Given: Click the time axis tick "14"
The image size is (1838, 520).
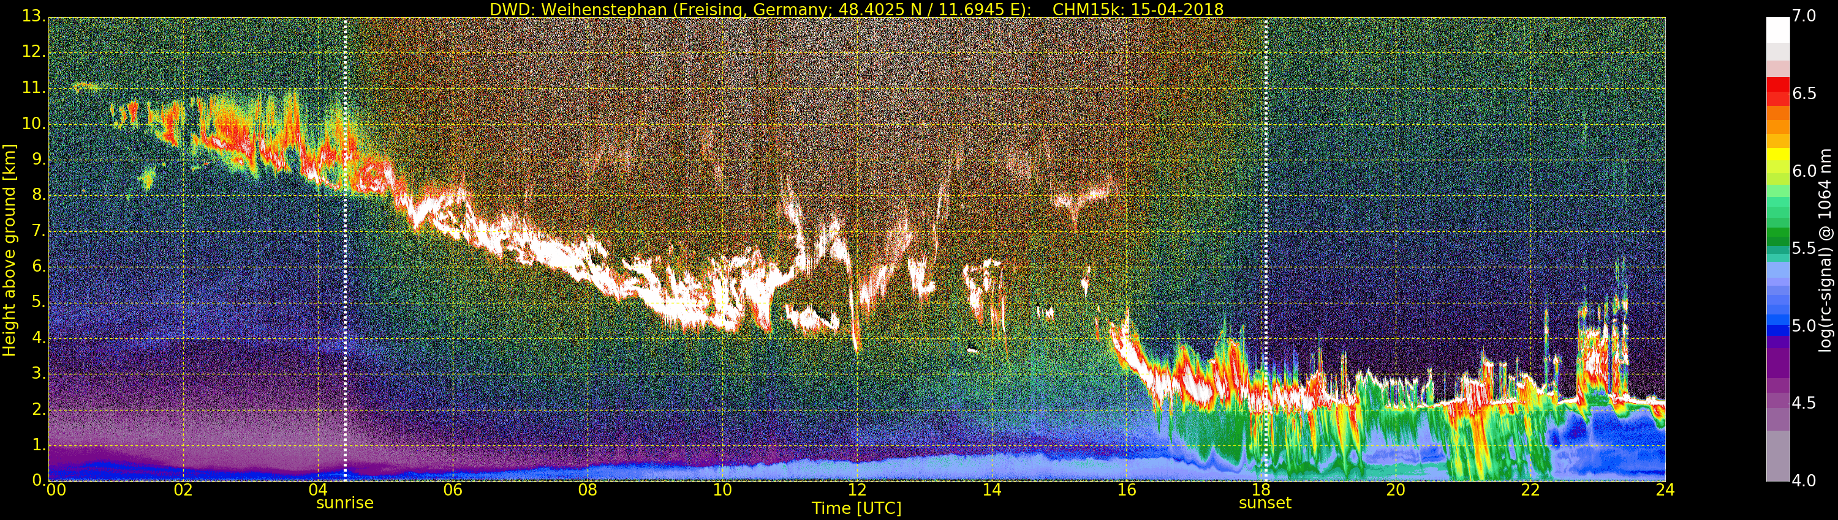Looking at the screenshot, I should [x=992, y=490].
